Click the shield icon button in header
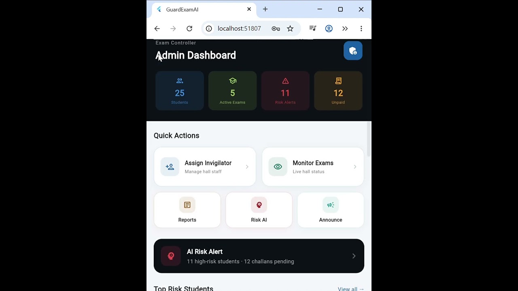 click(x=353, y=51)
